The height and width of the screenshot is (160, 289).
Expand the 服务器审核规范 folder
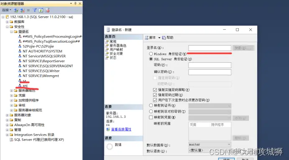11,110
